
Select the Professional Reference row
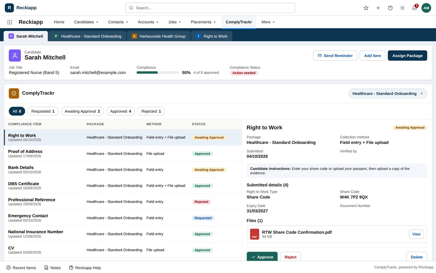tap(123, 202)
